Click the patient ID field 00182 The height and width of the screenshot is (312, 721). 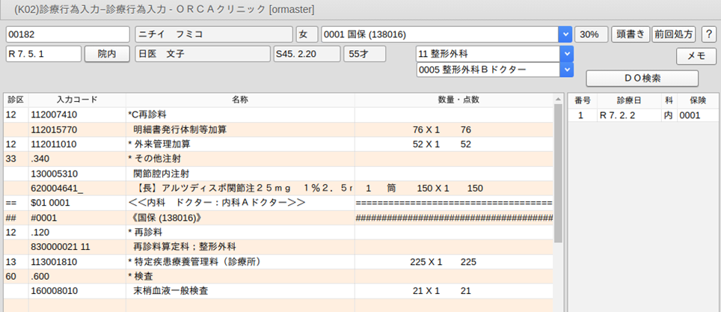pos(67,35)
